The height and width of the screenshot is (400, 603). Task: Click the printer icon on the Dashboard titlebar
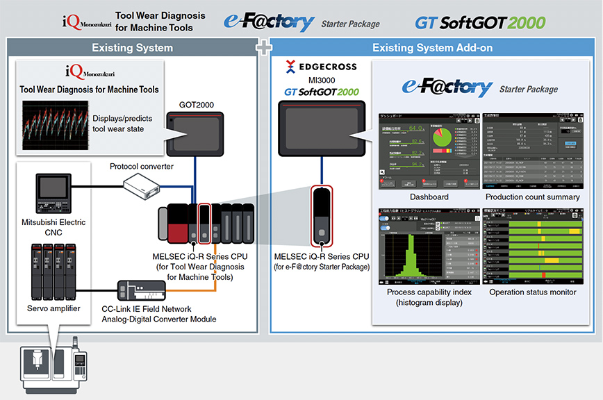472,116
